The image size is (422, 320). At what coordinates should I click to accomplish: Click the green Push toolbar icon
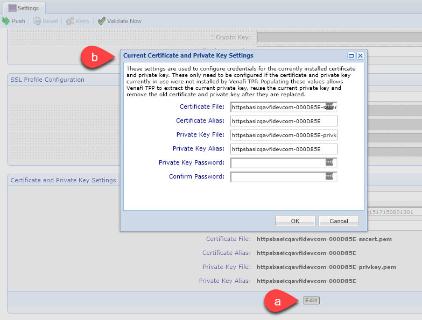click(x=6, y=21)
